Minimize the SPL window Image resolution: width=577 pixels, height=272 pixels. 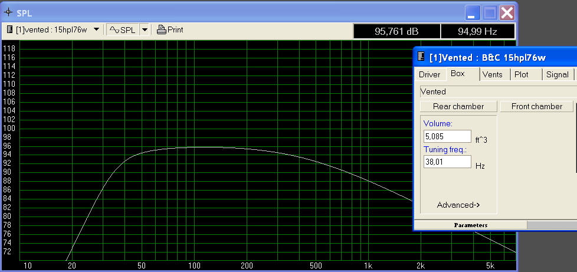[473, 13]
